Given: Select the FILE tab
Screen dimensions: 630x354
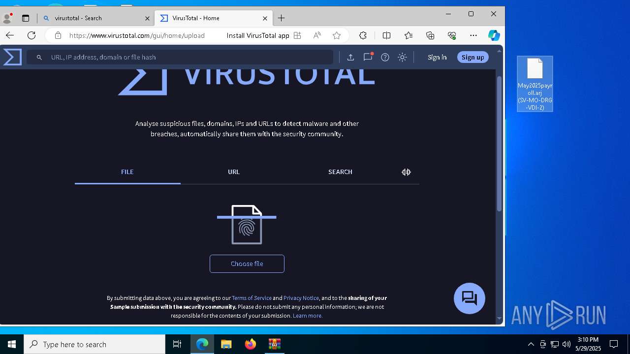Looking at the screenshot, I should click(x=127, y=172).
